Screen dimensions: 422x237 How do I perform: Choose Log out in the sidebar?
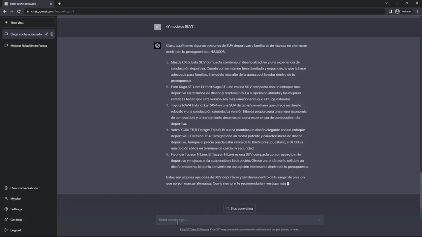(x=28, y=230)
